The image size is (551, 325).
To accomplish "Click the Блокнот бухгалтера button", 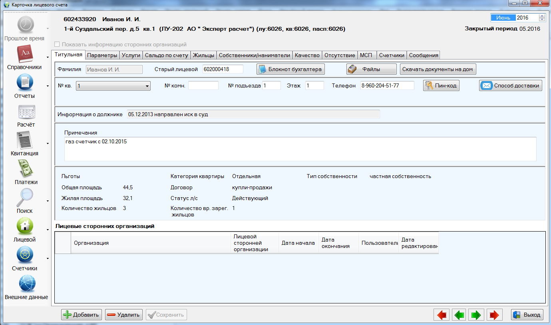I will [290, 69].
